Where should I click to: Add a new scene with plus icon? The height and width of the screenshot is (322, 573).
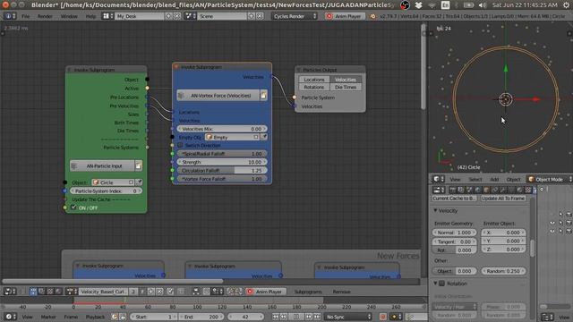(x=251, y=16)
